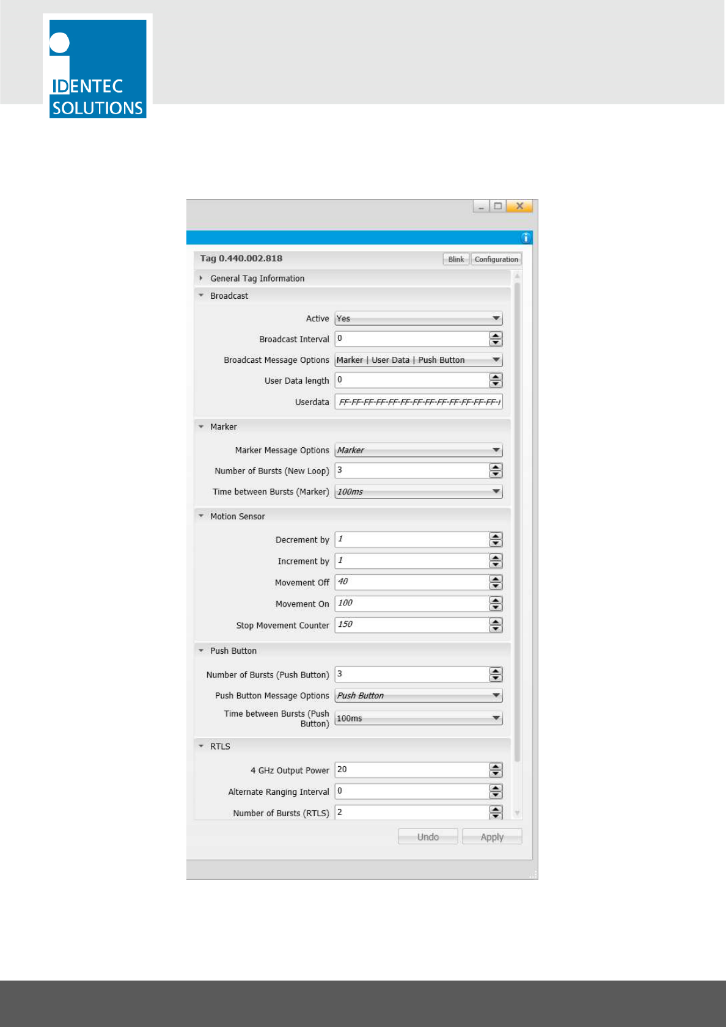Open the Broadcast Message Options dropdown
The height and width of the screenshot is (1027, 726).
(x=419, y=360)
